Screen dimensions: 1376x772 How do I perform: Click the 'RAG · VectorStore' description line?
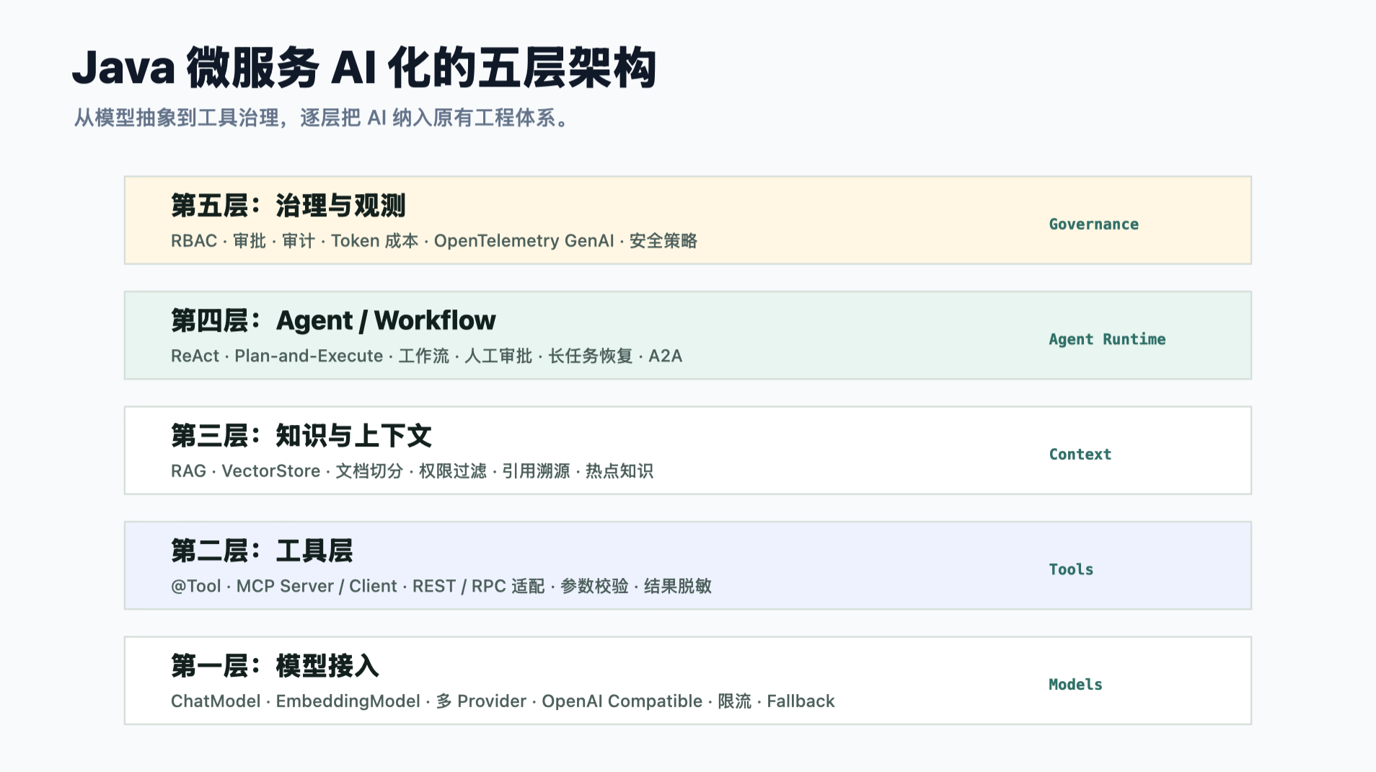pyautogui.click(x=412, y=471)
